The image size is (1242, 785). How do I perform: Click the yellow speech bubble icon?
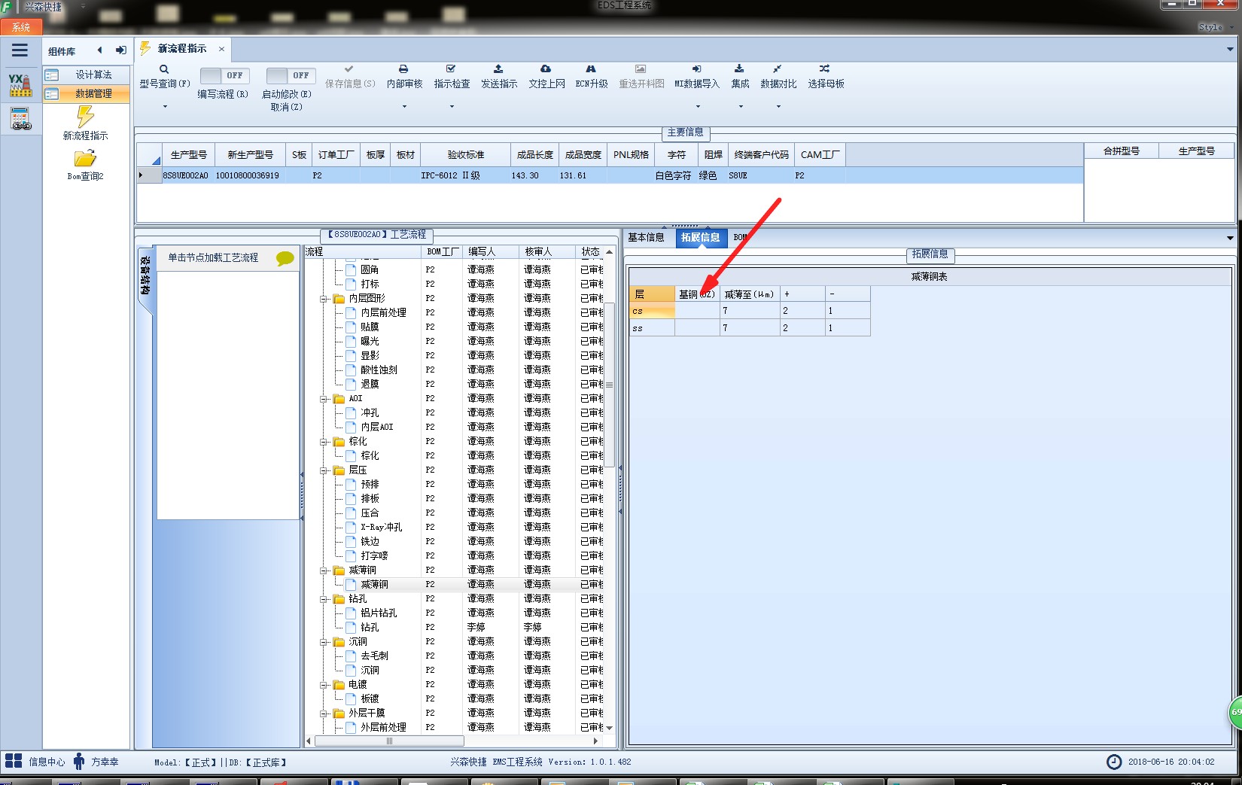pyautogui.click(x=285, y=258)
